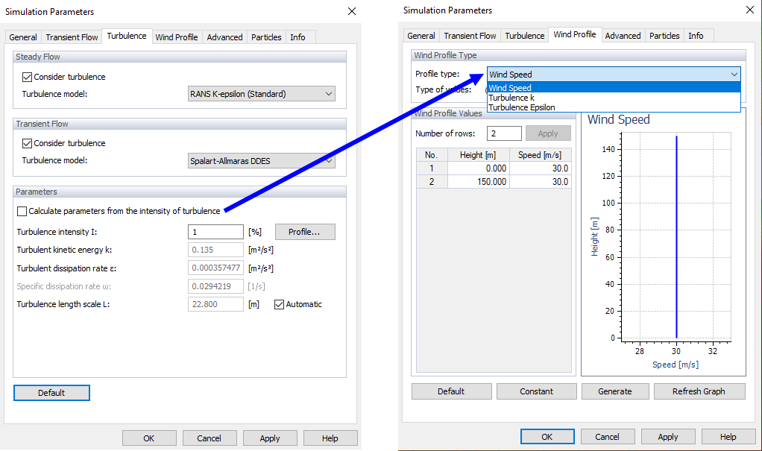762x451 pixels.
Task: Go to the Transient Flow tab
Action: [x=71, y=36]
